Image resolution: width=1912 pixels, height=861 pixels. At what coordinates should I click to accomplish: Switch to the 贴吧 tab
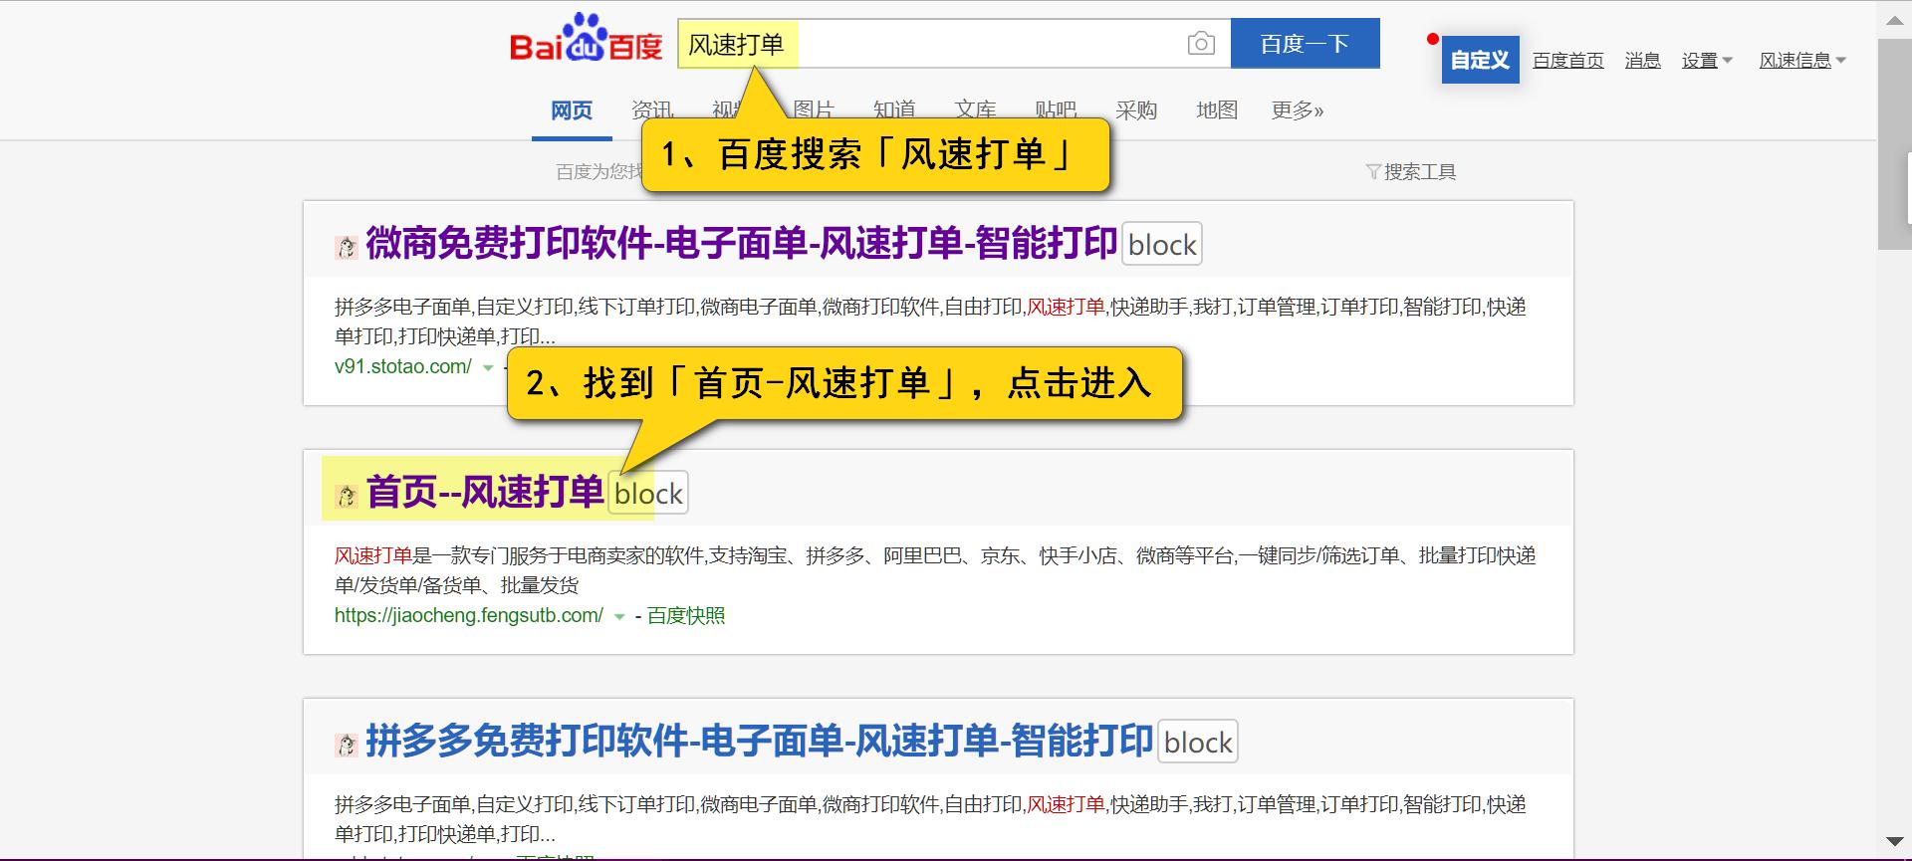pyautogui.click(x=1056, y=110)
